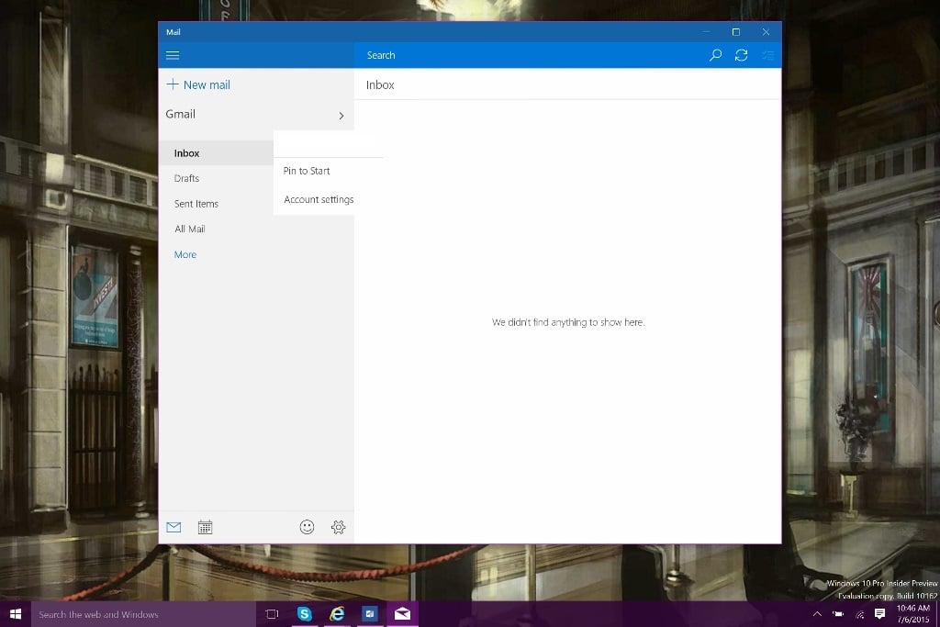Select the Gmail account label
The height and width of the screenshot is (627, 940).
click(x=181, y=114)
